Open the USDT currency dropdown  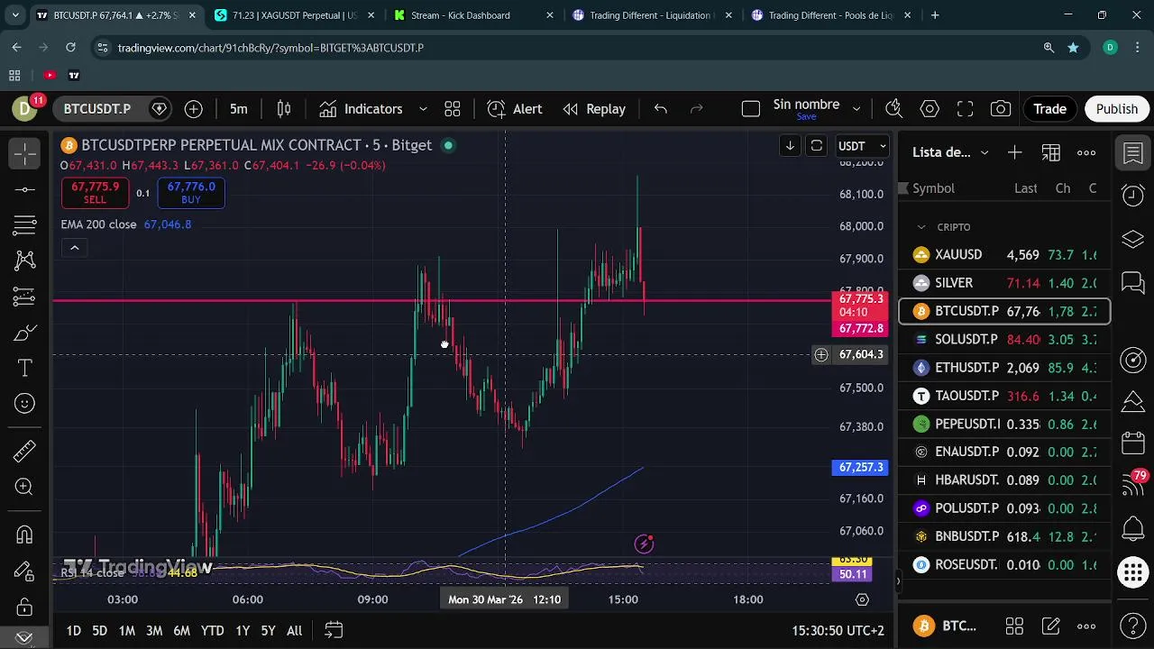[863, 146]
